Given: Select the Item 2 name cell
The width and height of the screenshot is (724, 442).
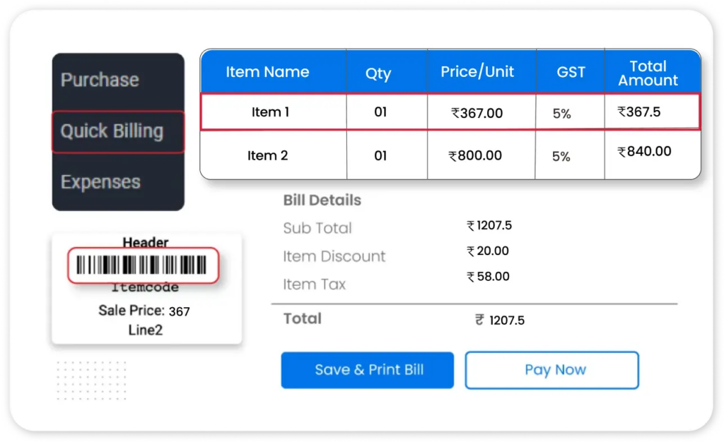Looking at the screenshot, I should coord(268,155).
